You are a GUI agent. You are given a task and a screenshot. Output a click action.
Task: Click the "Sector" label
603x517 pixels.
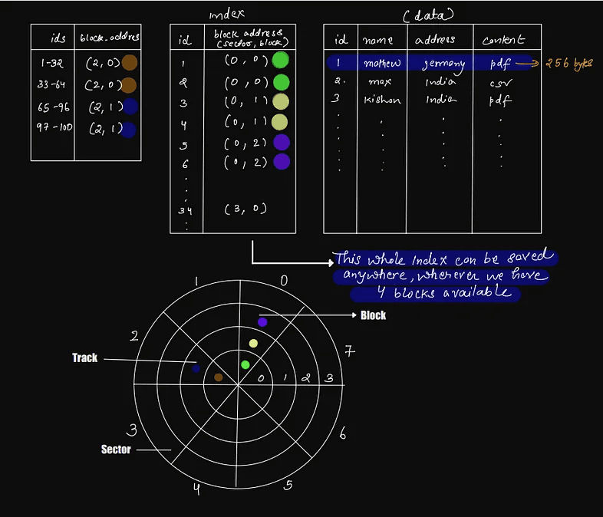tap(116, 449)
